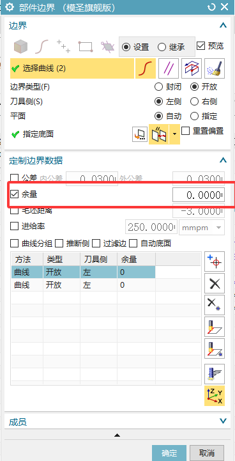Click the 方法 column header
Screen dimensions: 235x461
click(x=27, y=259)
